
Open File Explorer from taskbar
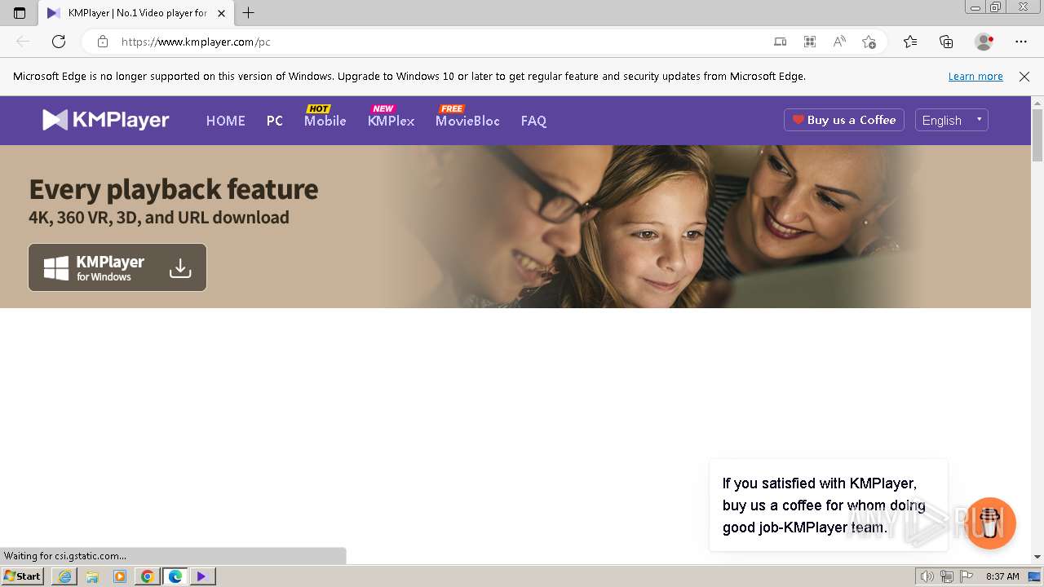(x=92, y=576)
